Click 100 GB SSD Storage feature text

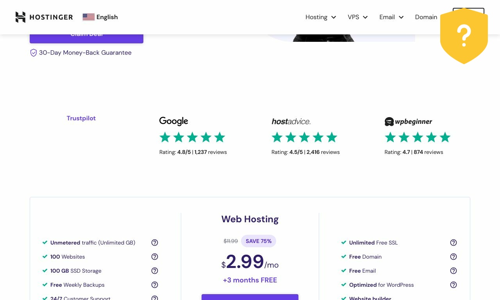(x=76, y=271)
